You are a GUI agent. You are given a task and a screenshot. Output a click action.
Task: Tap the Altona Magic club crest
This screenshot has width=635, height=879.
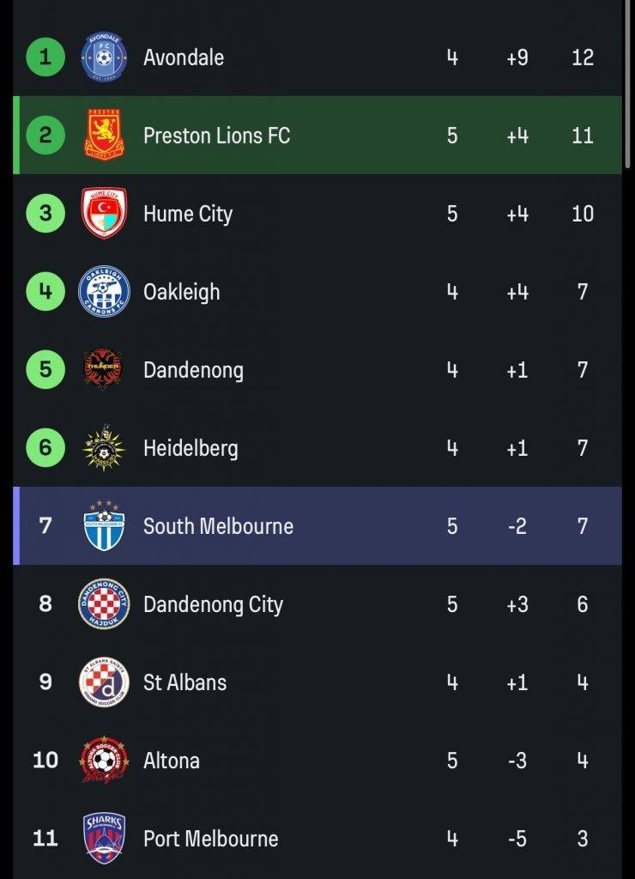[104, 761]
